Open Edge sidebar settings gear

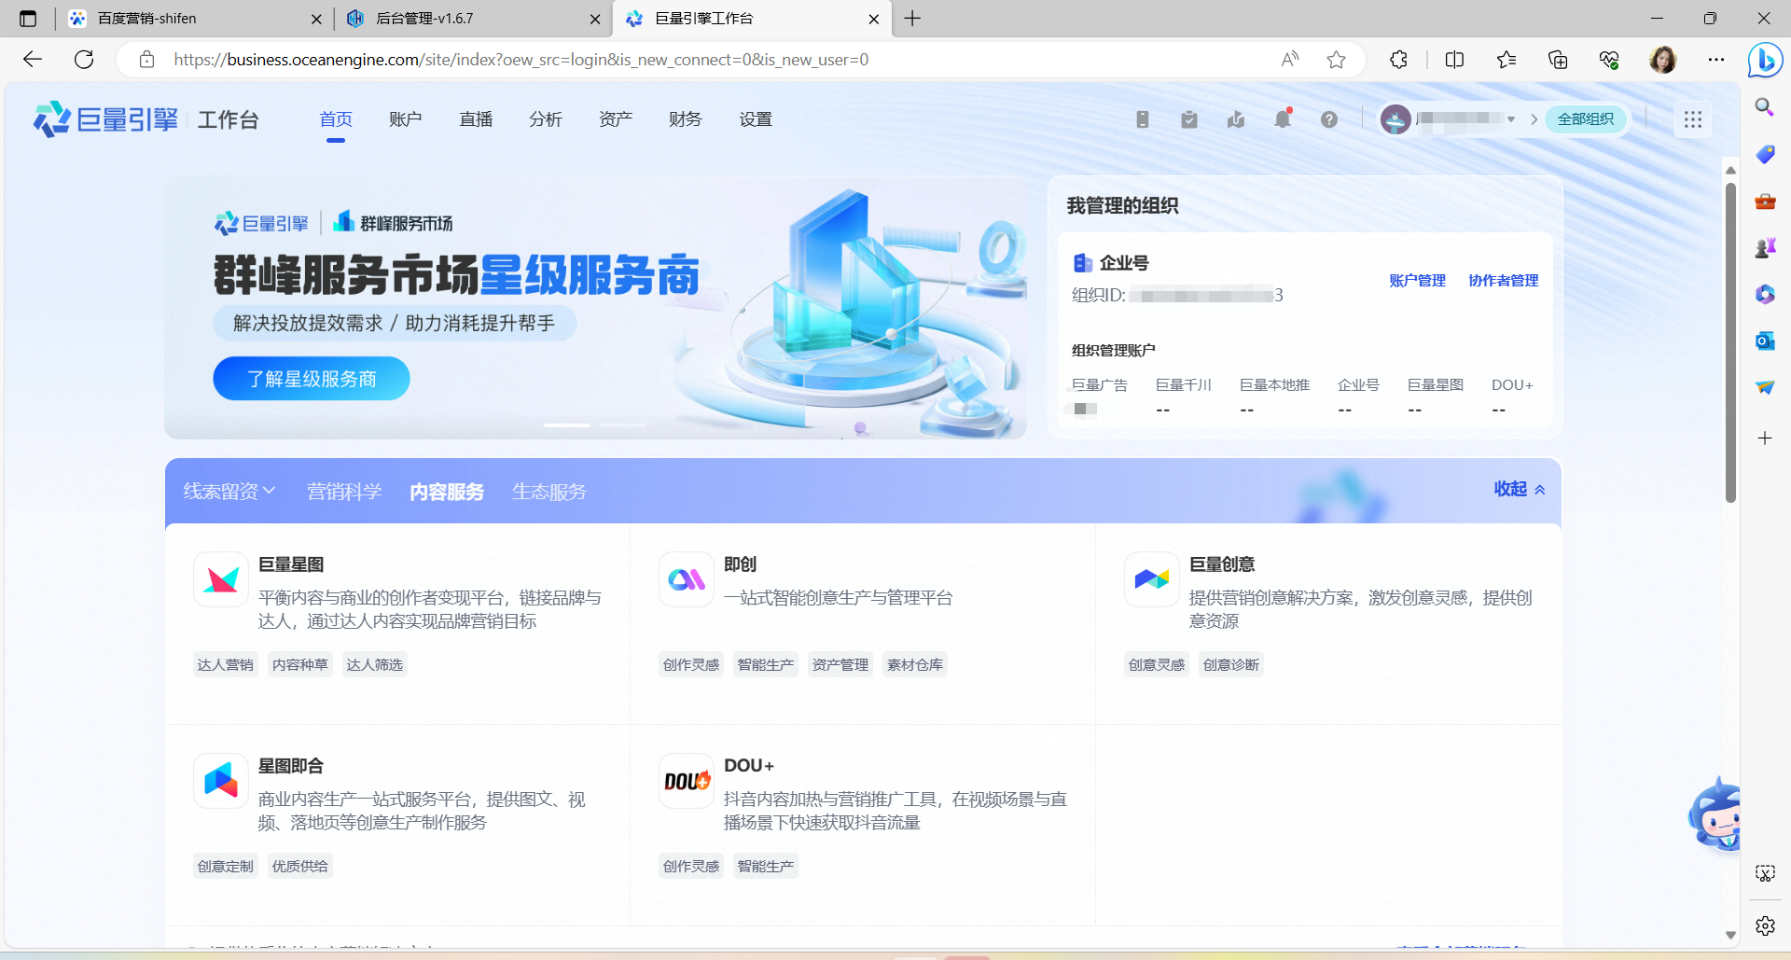point(1765,925)
